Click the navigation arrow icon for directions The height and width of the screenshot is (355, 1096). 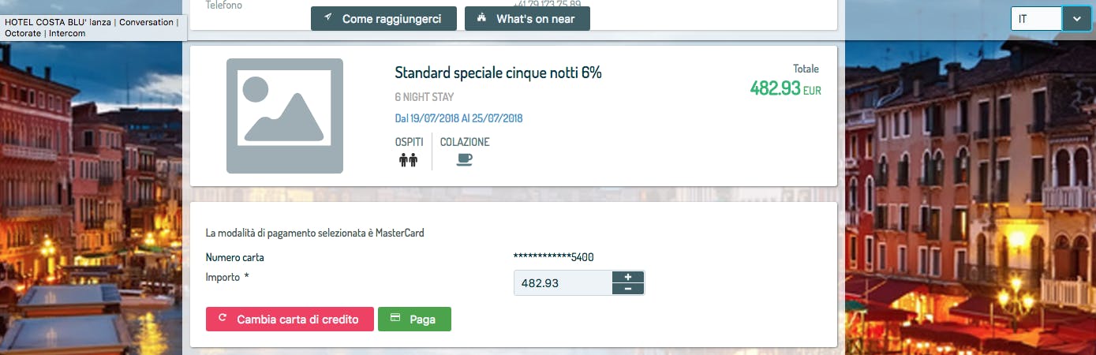[x=328, y=17]
